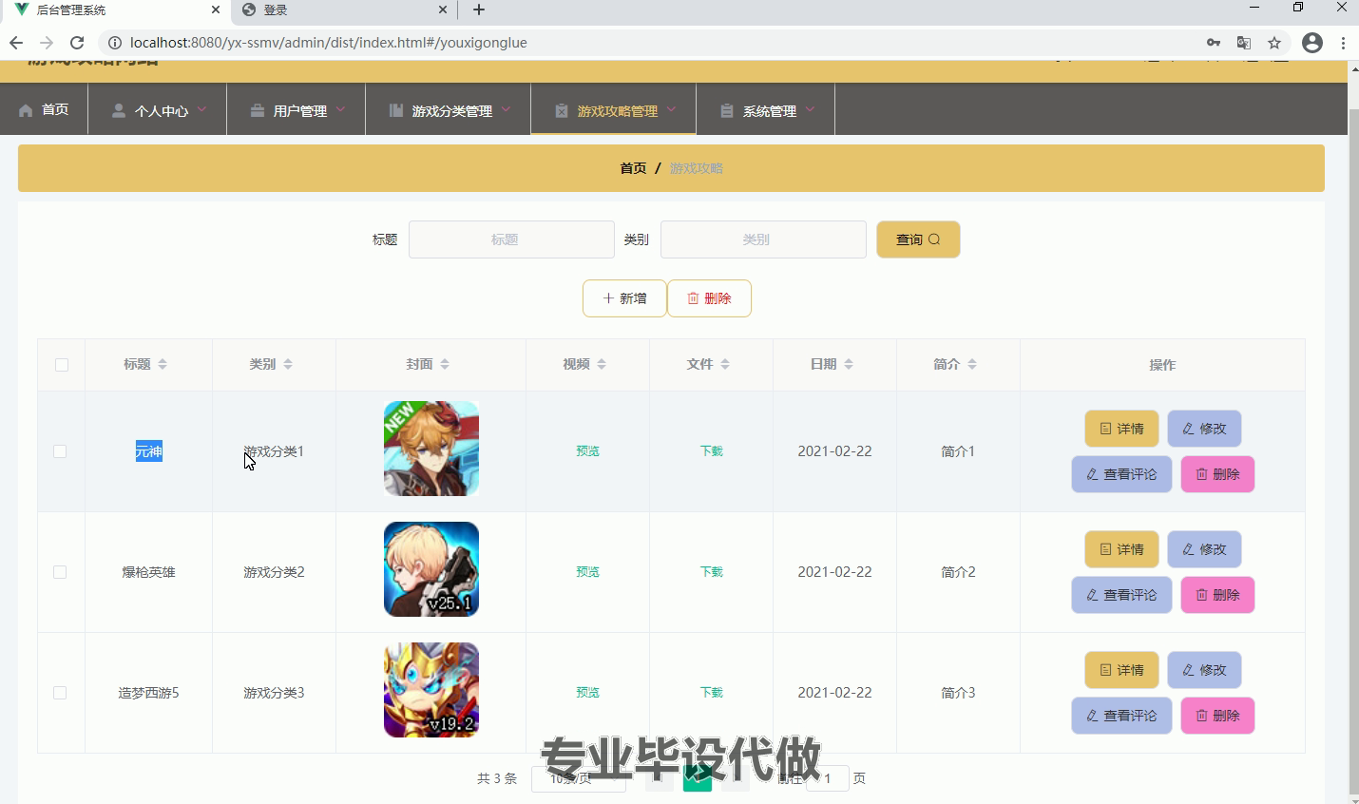Check the 造梦西游5 row checkbox
Viewport: 1359px width, 804px height.
point(60,693)
